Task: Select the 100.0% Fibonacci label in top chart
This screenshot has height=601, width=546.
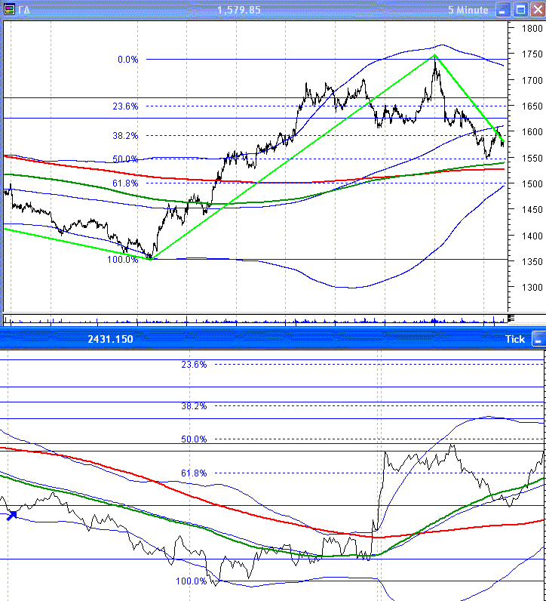Action: point(124,260)
